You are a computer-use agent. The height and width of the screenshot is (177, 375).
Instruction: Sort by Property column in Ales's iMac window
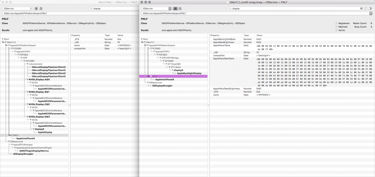pos(87,35)
